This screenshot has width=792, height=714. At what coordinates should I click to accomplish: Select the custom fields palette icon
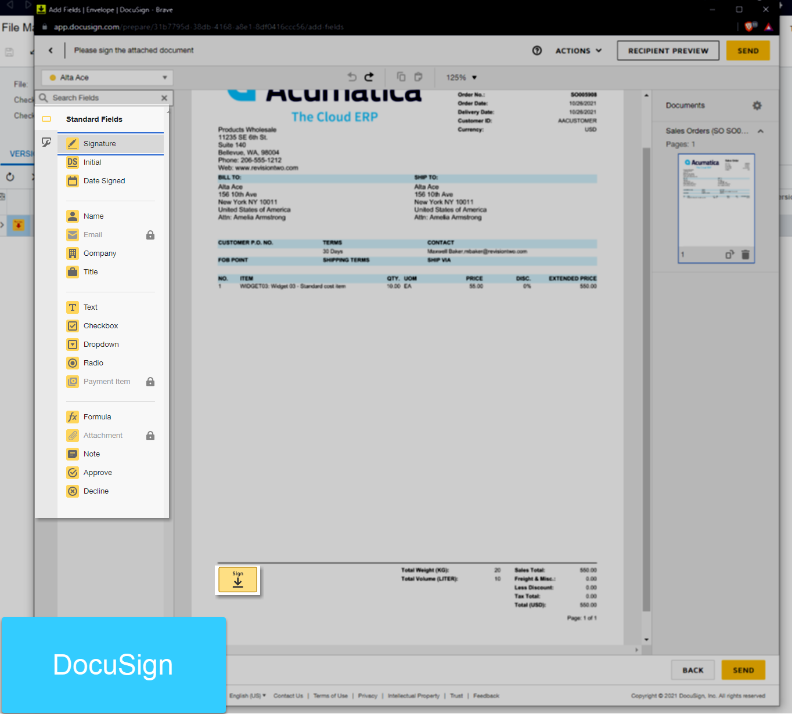[x=46, y=142]
